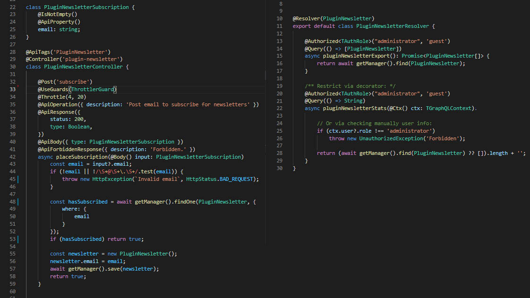Click line number 18 in right editor gutter
This screenshot has height=298, width=530.
(x=279, y=79)
